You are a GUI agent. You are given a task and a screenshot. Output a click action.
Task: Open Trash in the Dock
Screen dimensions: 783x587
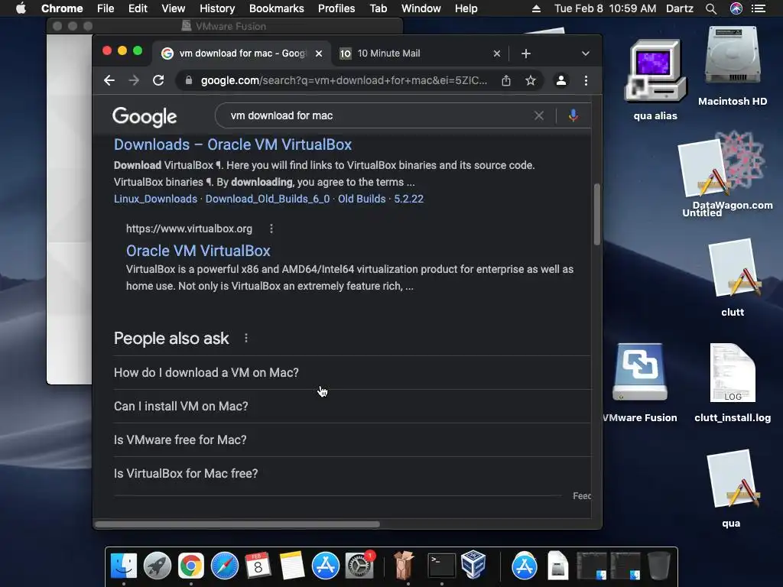tap(658, 566)
